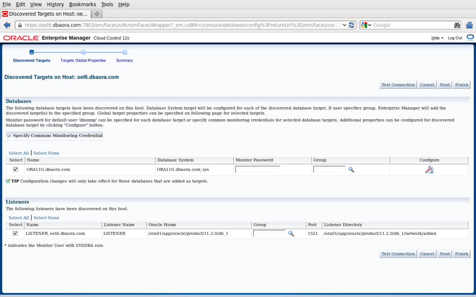Bookmark this page with the star icon
The height and width of the screenshot is (297, 476).
point(338,25)
